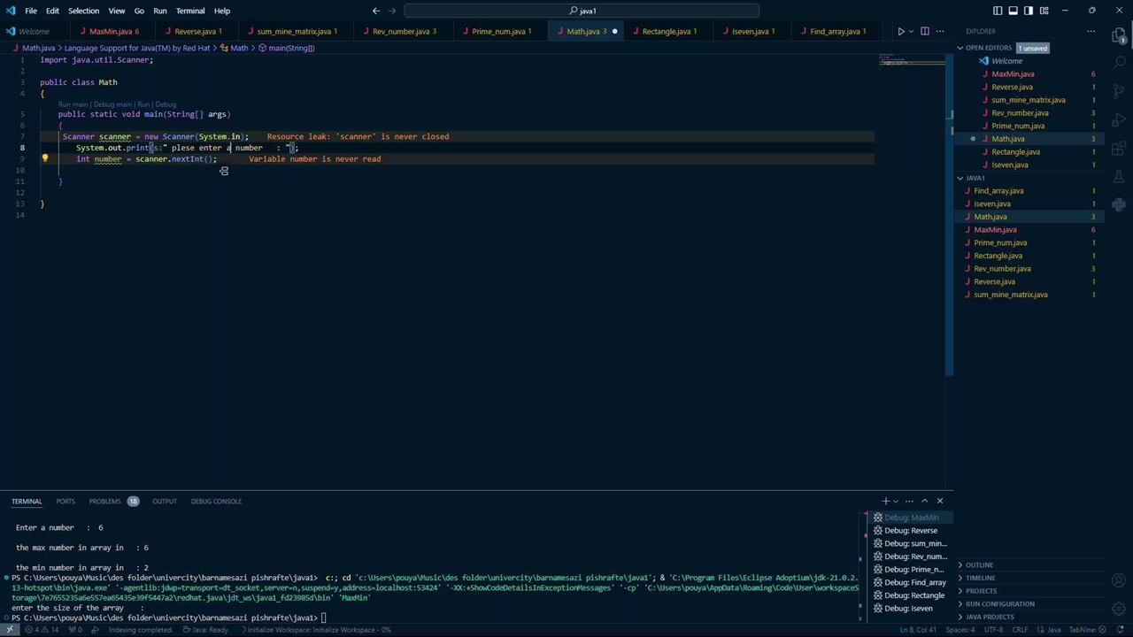Click the 'Debug main' code lens link
This screenshot has width=1133, height=637.
coord(112,104)
